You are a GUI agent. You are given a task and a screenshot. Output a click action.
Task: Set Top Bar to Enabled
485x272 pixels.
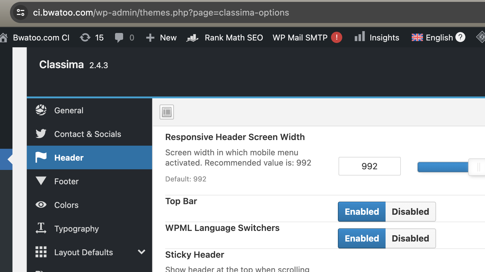pos(362,212)
